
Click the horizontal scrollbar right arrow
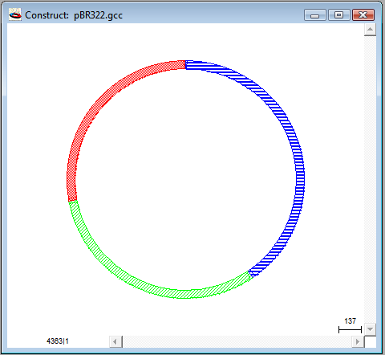[x=358, y=341]
